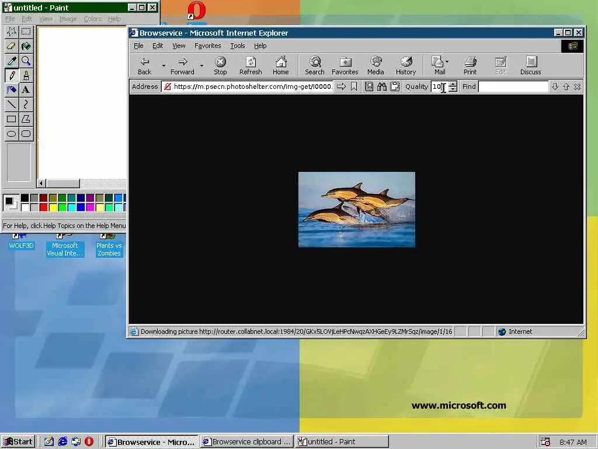
Task: Click the Go arrow next to the address bar
Action: [x=341, y=87]
